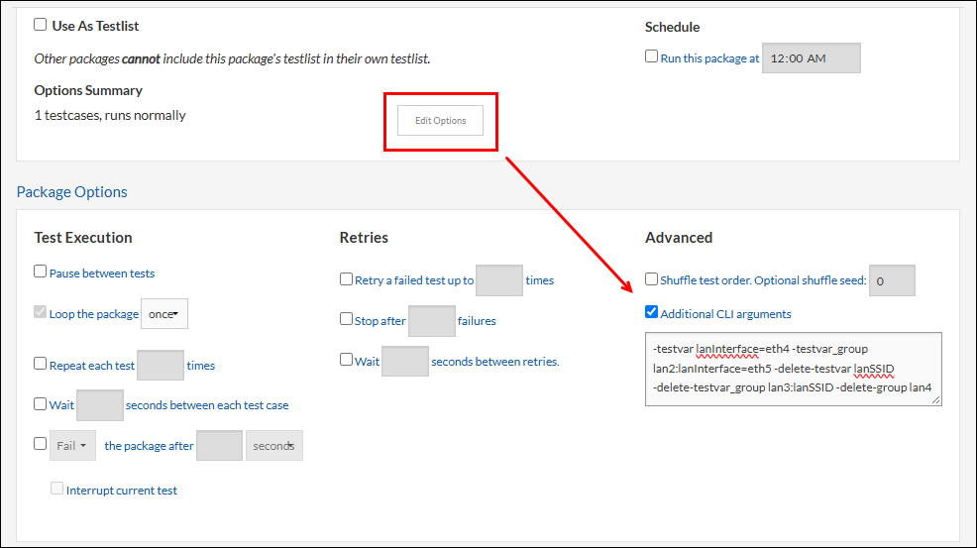This screenshot has height=548, width=977.
Task: Click the Loop the package label
Action: click(x=94, y=314)
